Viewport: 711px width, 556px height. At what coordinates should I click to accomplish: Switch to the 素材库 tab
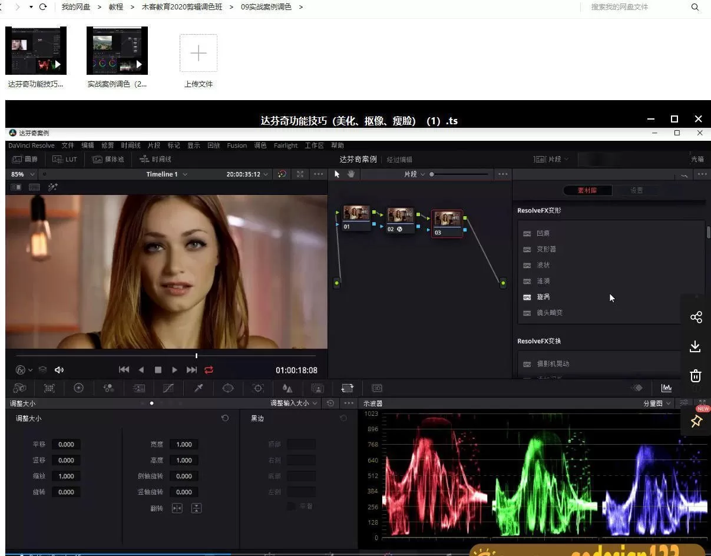click(587, 190)
